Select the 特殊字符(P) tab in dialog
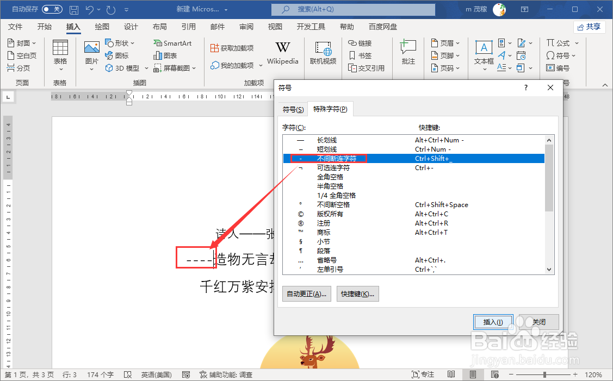 330,109
